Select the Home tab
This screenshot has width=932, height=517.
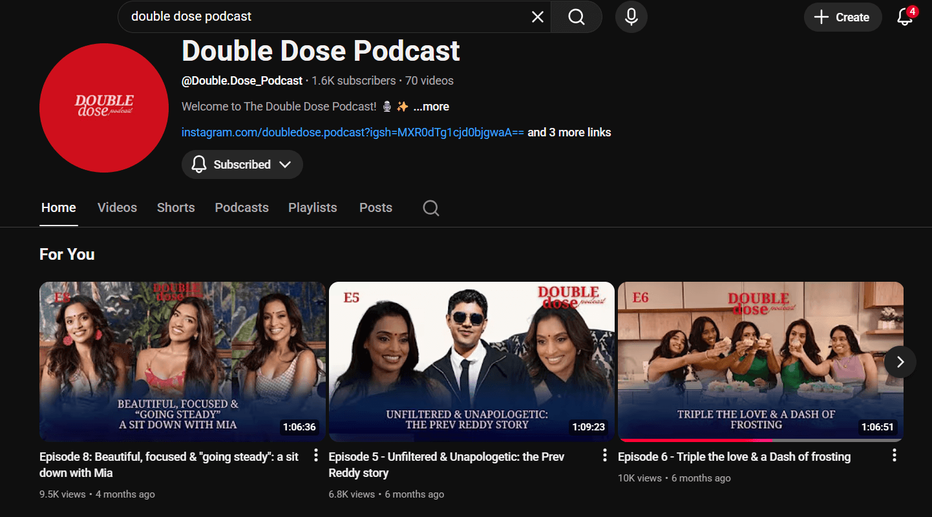point(59,207)
